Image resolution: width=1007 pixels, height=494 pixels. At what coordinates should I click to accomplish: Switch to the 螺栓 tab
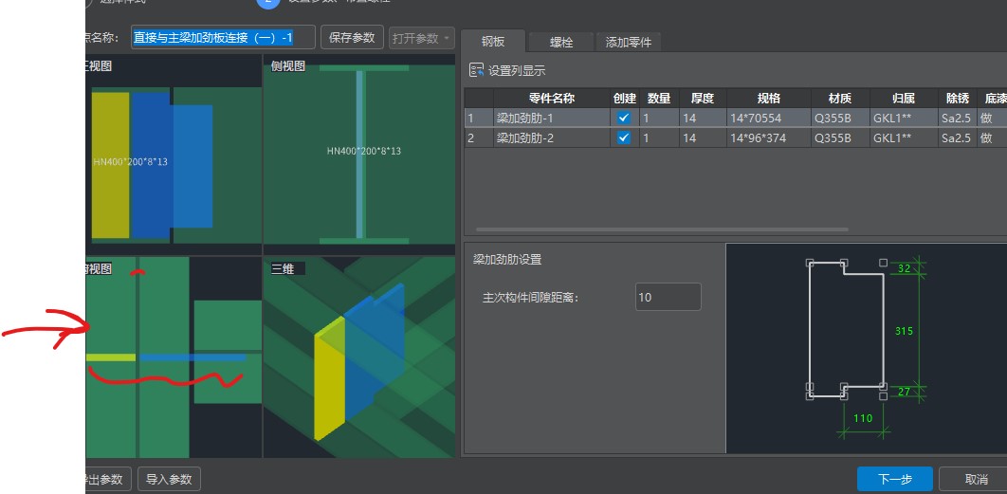[x=561, y=43]
